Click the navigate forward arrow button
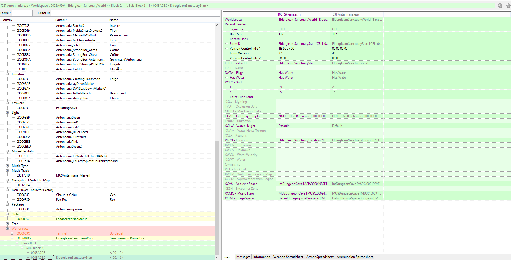Screen dimensions: 511x260 (508, 6)
